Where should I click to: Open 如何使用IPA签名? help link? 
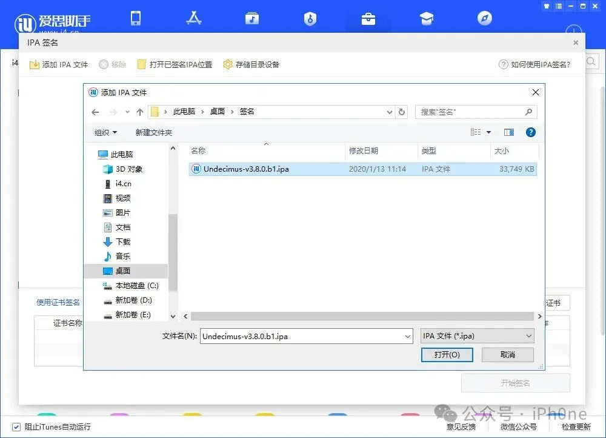point(534,65)
